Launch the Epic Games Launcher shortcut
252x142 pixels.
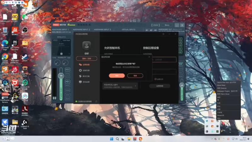15,45
